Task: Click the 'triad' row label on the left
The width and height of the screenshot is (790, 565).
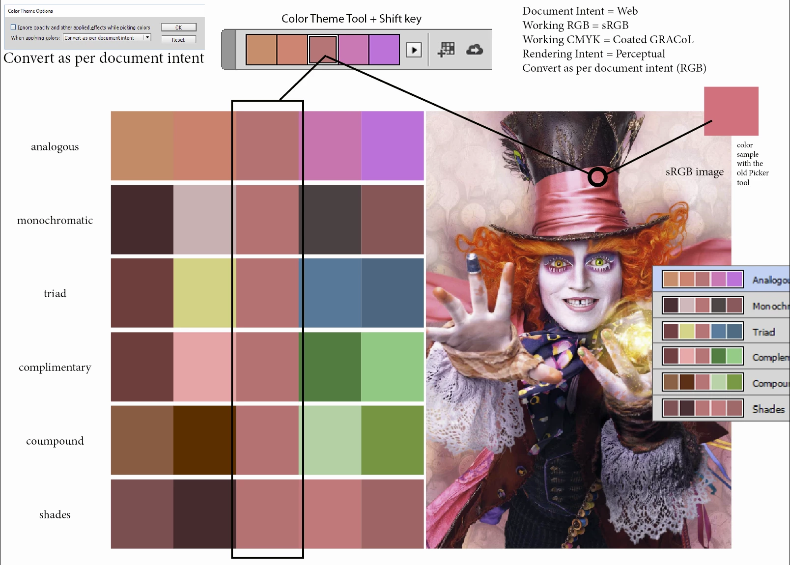Action: 55,293
